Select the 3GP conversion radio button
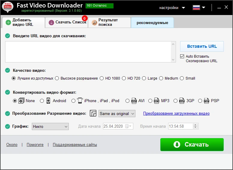The width and height of the screenshot is (233, 170). pos(175,101)
